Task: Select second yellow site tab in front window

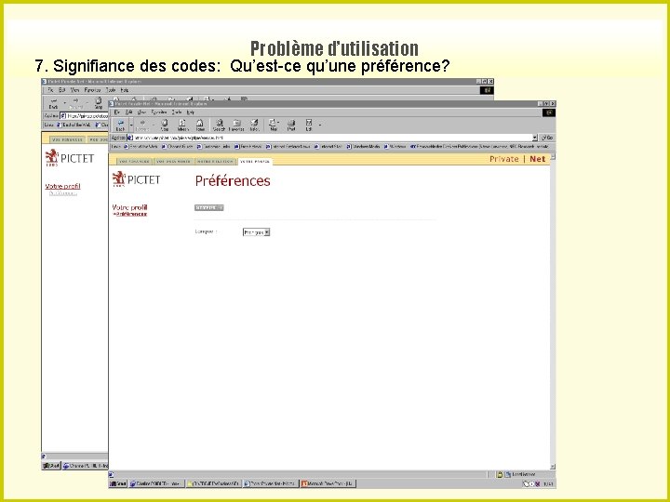Action: [x=173, y=162]
